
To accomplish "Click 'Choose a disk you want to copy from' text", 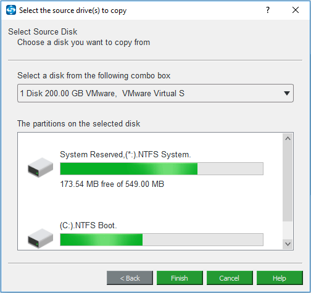I will coord(83,43).
